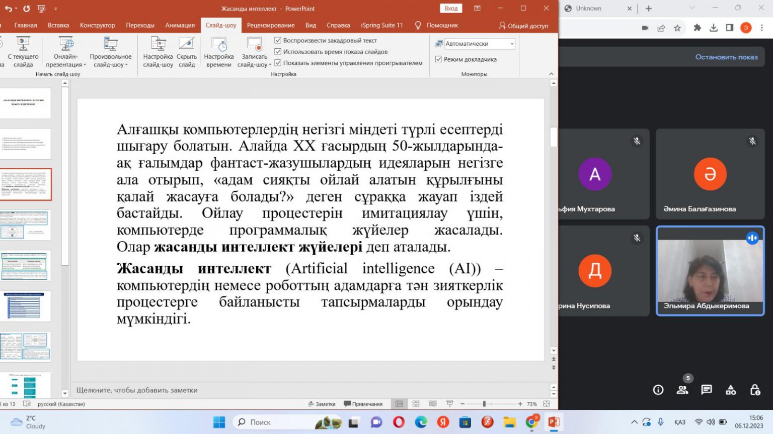This screenshot has width=773, height=434.
Task: Click Остановить показ in Meet
Action: point(726,57)
